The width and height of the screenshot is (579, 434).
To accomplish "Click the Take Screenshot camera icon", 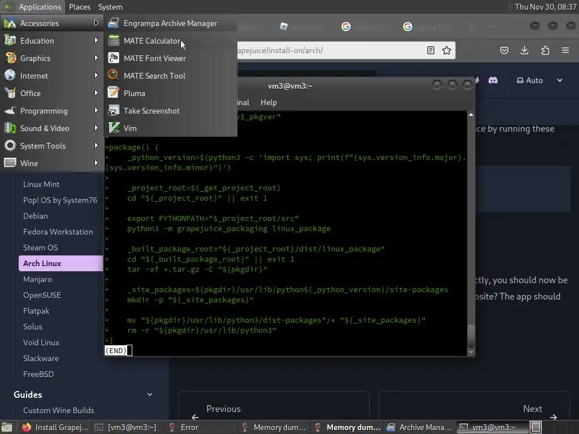I will pyautogui.click(x=113, y=111).
